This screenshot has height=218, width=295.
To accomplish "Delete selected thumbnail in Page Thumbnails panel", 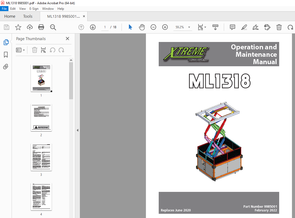I will point(35,50).
